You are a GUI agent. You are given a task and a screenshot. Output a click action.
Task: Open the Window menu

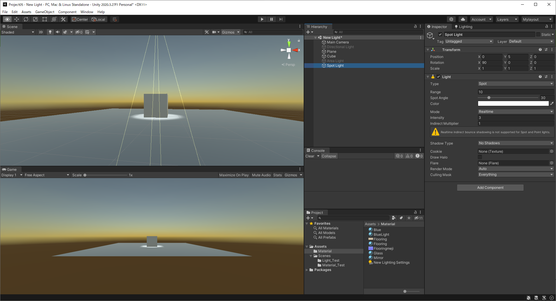[87, 12]
